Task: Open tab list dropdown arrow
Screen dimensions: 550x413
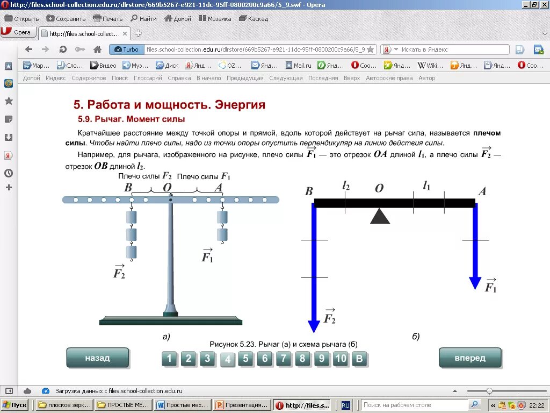Action: pyautogui.click(x=545, y=34)
